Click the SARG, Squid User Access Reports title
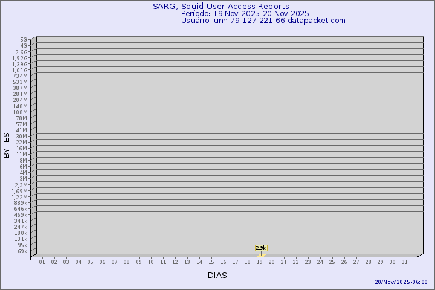 (x=221, y=7)
